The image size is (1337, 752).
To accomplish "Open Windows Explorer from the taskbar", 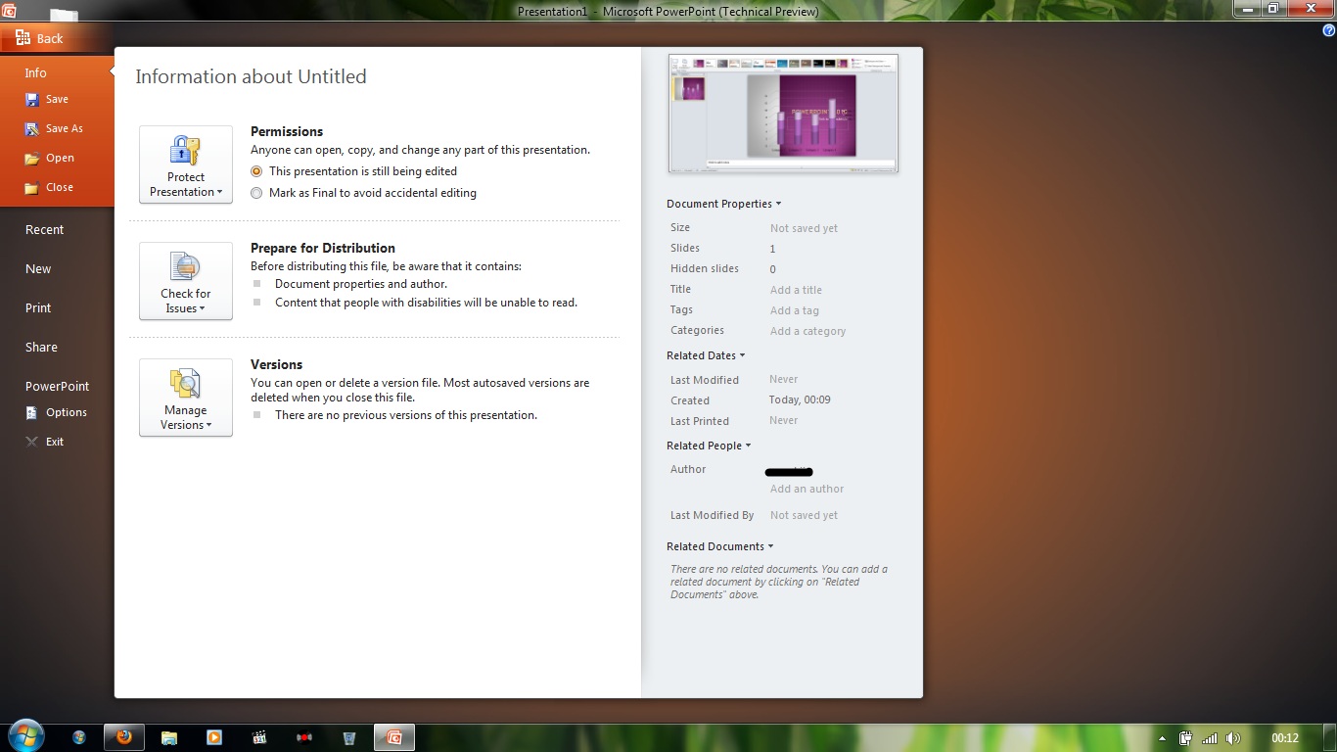I will [169, 737].
